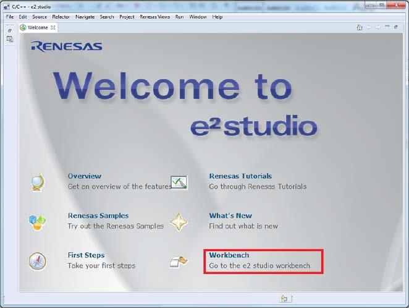Open the Search menu
The width and height of the screenshot is (409, 308).
coord(107,17)
